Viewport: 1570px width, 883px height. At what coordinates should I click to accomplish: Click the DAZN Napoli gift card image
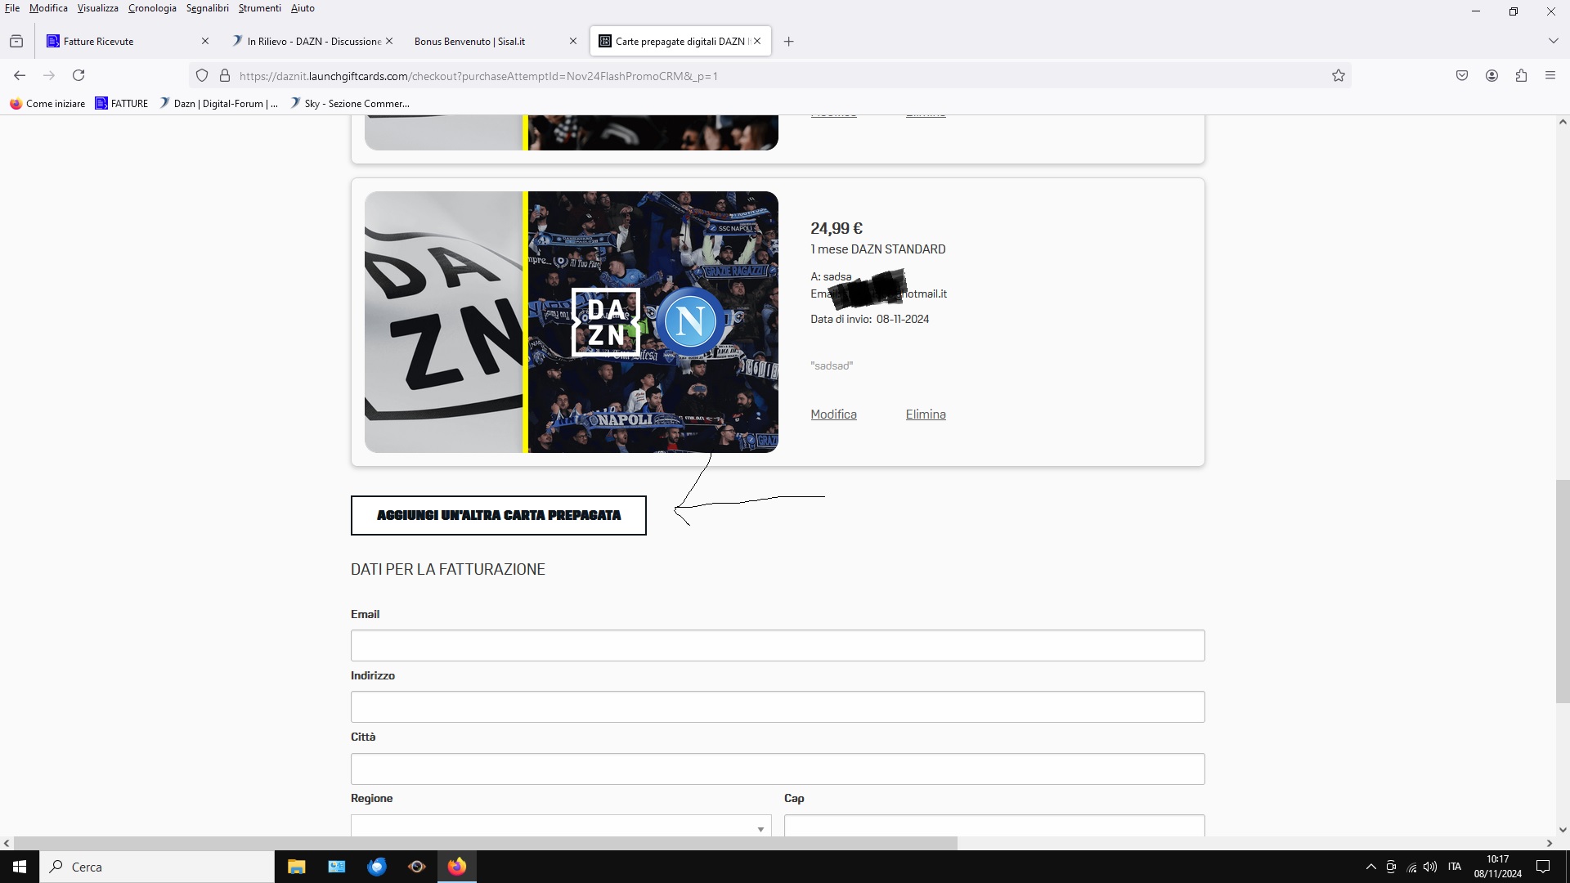571,322
